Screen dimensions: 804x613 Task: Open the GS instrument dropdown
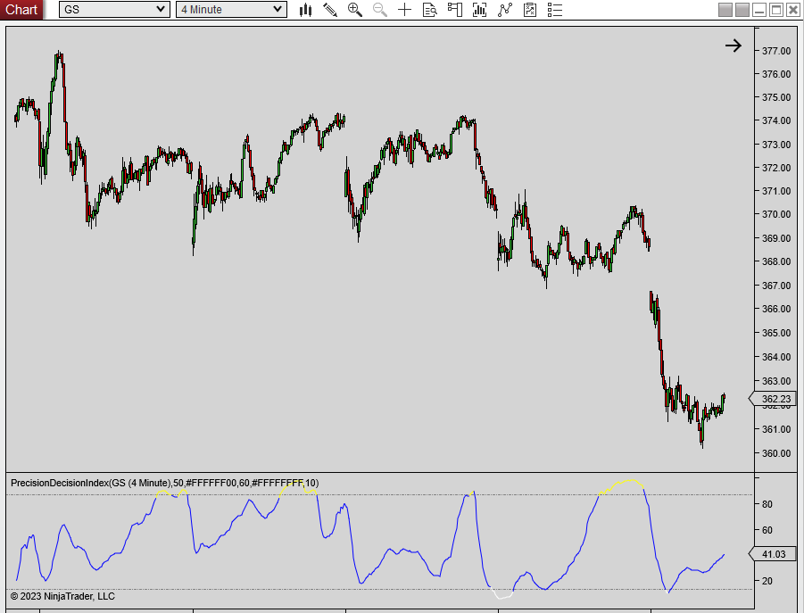point(113,9)
